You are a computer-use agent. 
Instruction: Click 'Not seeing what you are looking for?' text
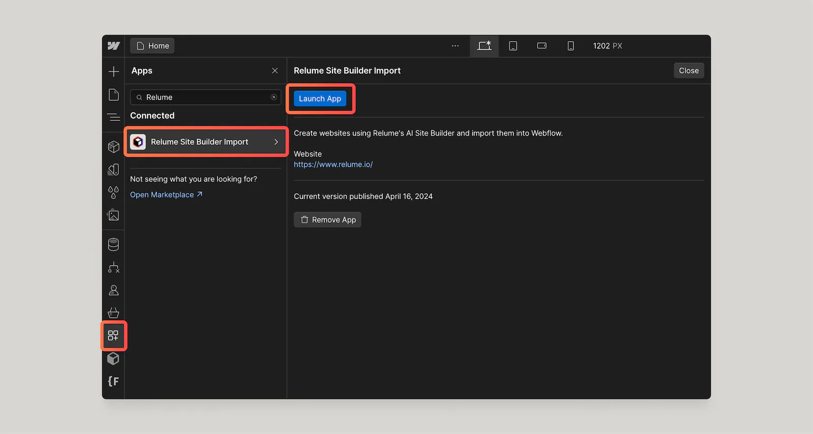(x=194, y=179)
